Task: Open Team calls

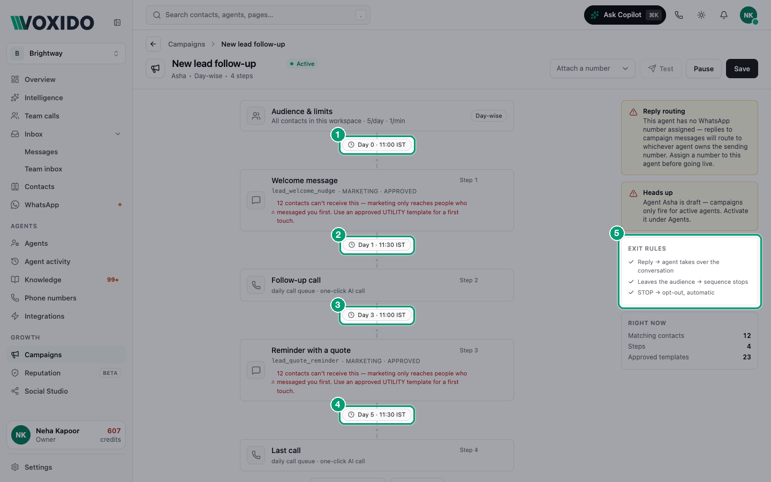Action: click(66, 116)
